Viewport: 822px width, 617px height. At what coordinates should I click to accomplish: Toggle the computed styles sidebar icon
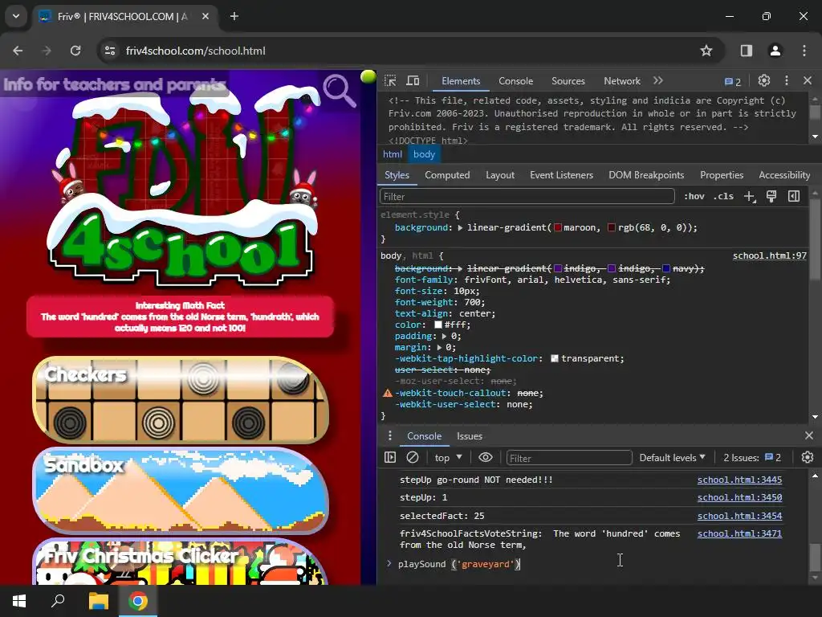pos(794,196)
